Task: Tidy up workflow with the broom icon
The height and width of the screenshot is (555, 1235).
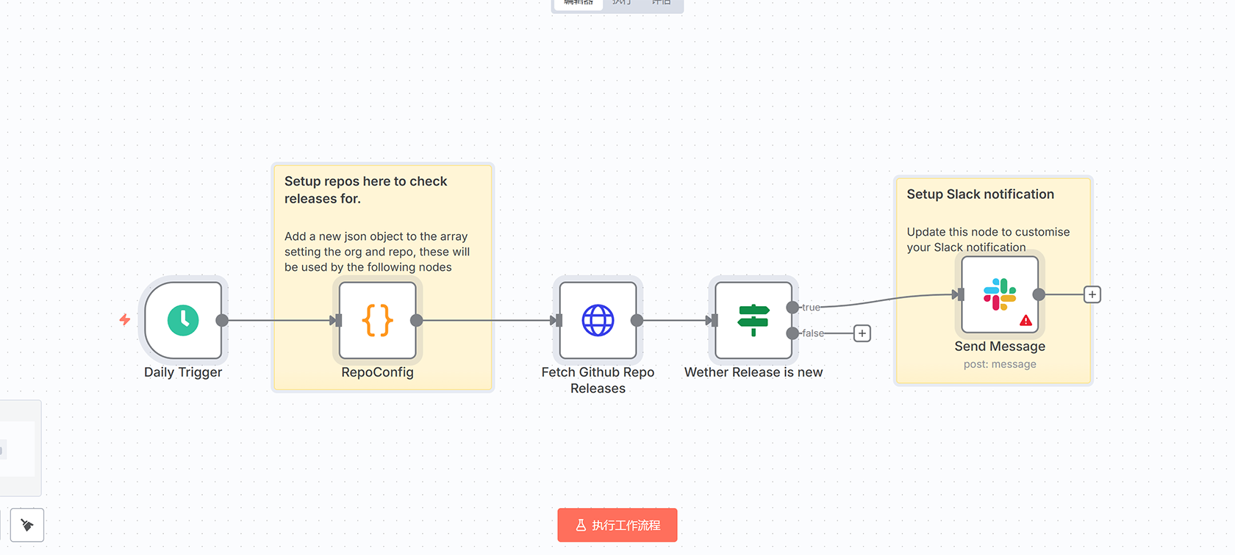Action: point(27,525)
